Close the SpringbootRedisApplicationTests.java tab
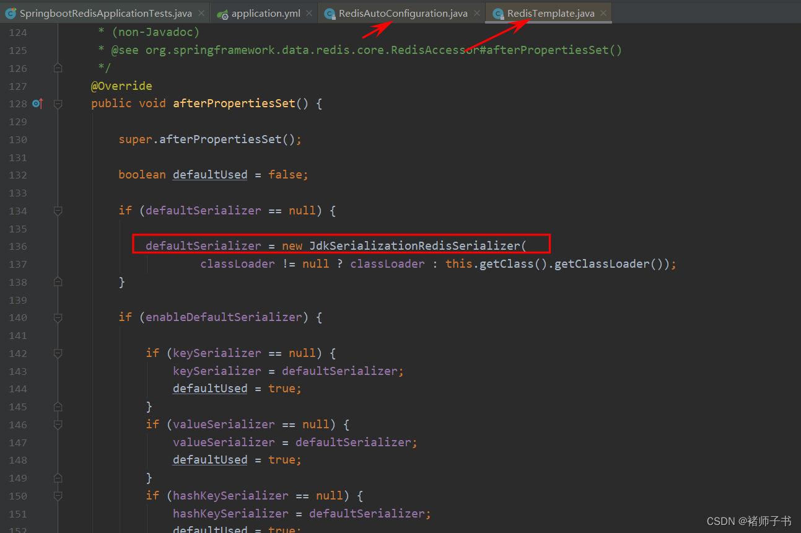Viewport: 801px width, 533px height. tap(201, 13)
